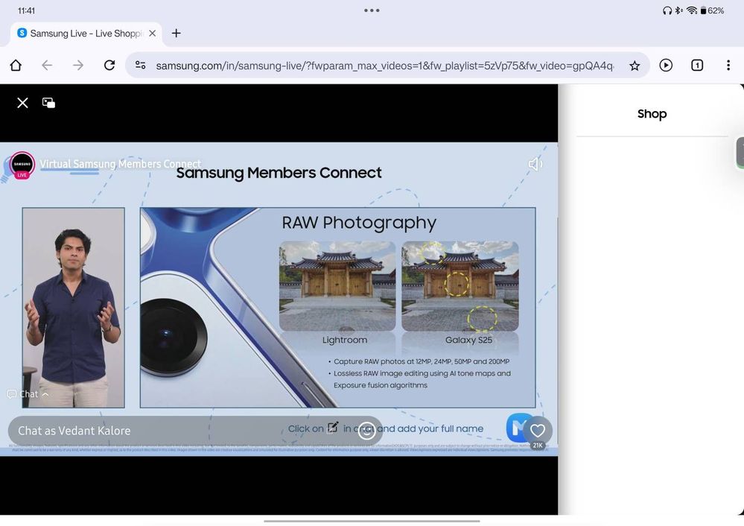Image resolution: width=744 pixels, height=526 pixels.
Task: Open Virtual Samsung Members Connect title link
Action: [120, 164]
